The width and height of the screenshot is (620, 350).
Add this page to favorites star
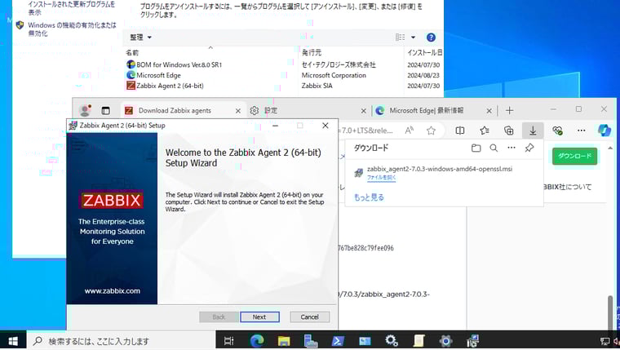(431, 130)
